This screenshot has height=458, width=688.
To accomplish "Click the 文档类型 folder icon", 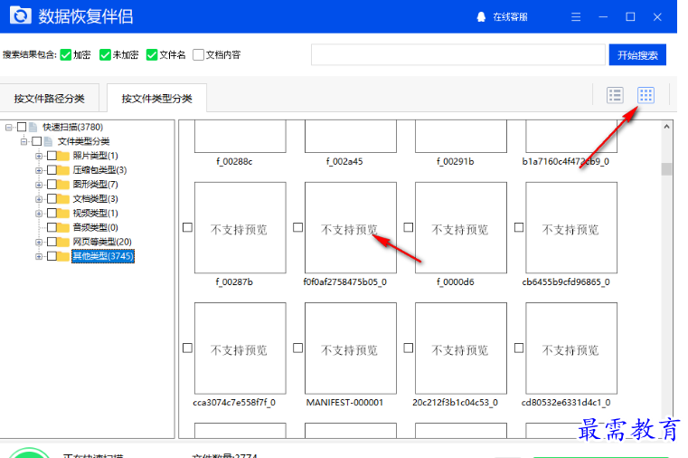I will pos(63,199).
